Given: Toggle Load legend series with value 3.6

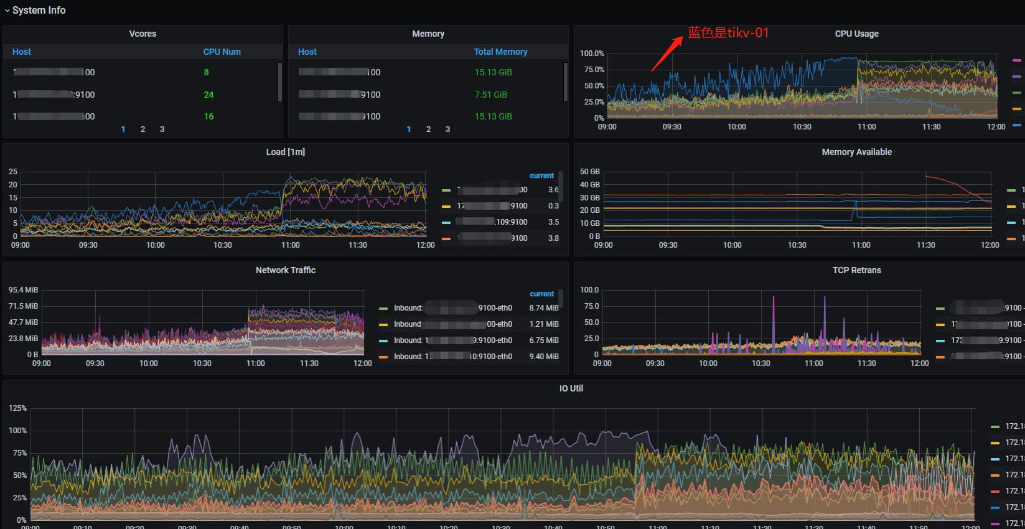Looking at the screenshot, I should click(x=492, y=190).
